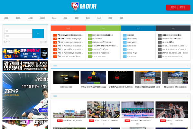193x129 pixels.
Task: Open the dark row starting "30"
Action: pos(175,53)
